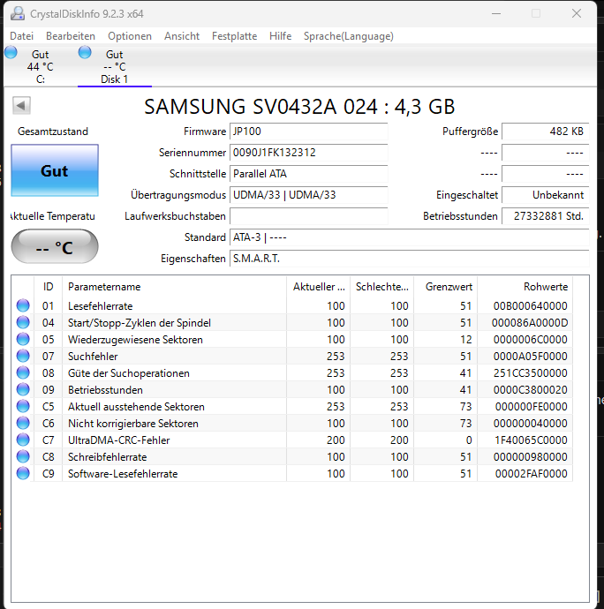Click the Betriebsstunden value 27332881 Std.
This screenshot has height=609, width=604.
(x=546, y=216)
